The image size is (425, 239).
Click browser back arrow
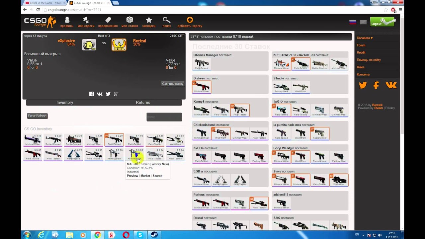25,10
